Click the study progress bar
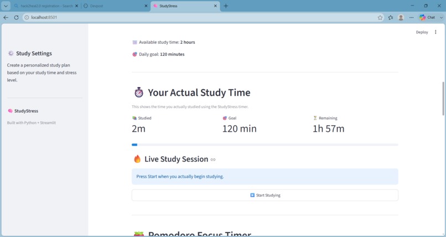The height and width of the screenshot is (237, 446). point(265,145)
